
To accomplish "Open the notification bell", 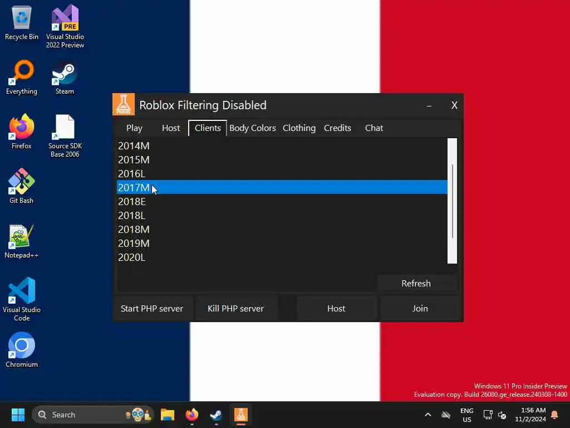I will click(555, 415).
